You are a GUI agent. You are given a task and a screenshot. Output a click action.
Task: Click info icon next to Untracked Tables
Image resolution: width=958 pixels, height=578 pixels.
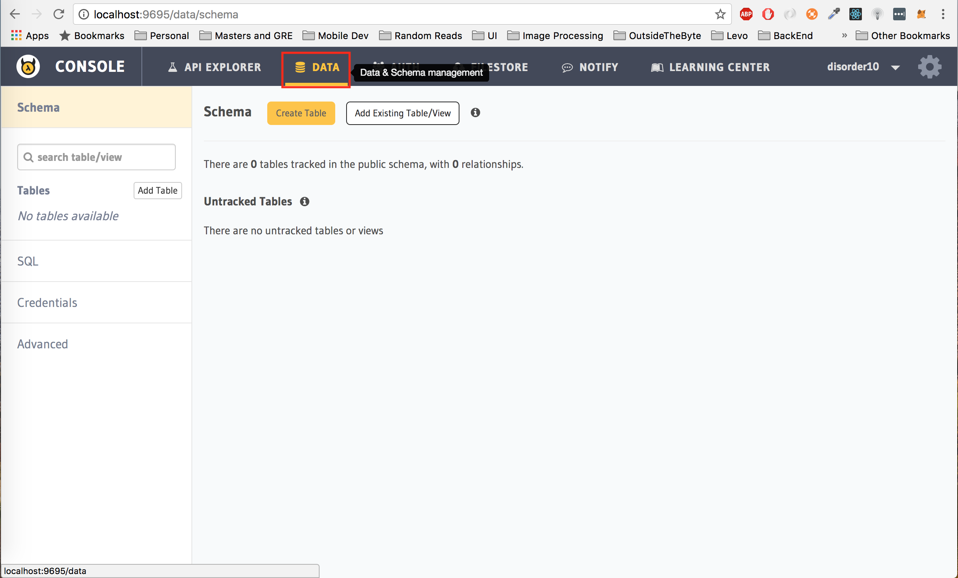304,202
